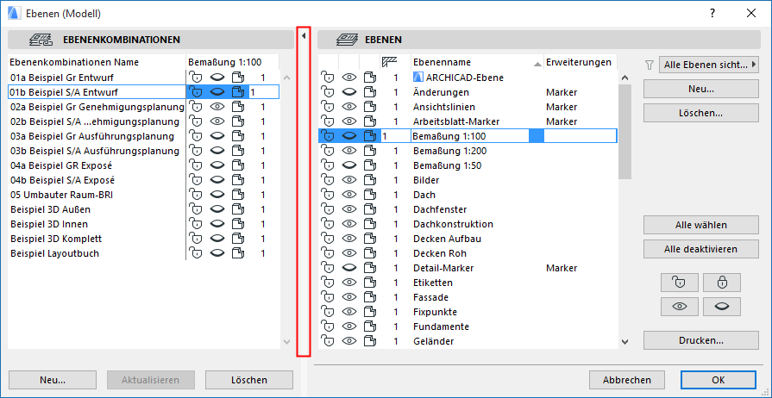The width and height of the screenshot is (772, 398).
Task: Click solid/wireframe icon of Bilder layer
Action: pos(370,180)
